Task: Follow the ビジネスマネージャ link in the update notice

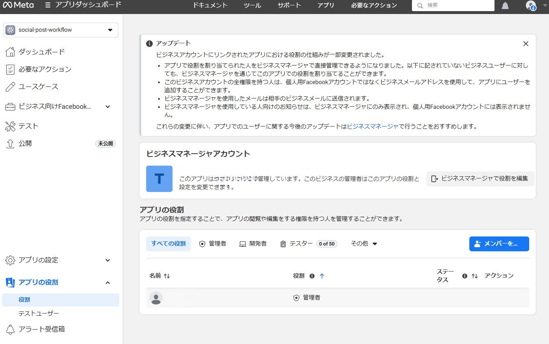Action: [372, 127]
